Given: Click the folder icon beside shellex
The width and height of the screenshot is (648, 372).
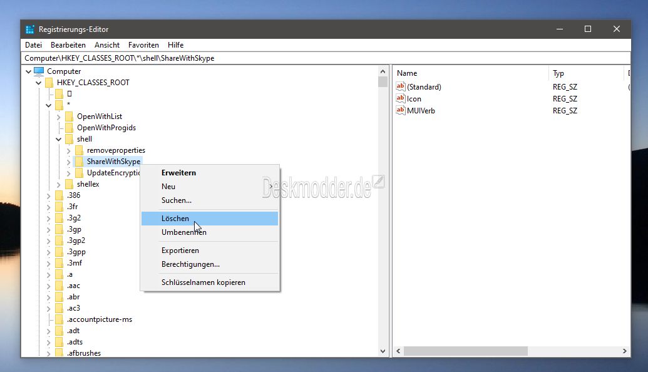Looking at the screenshot, I should tap(69, 184).
